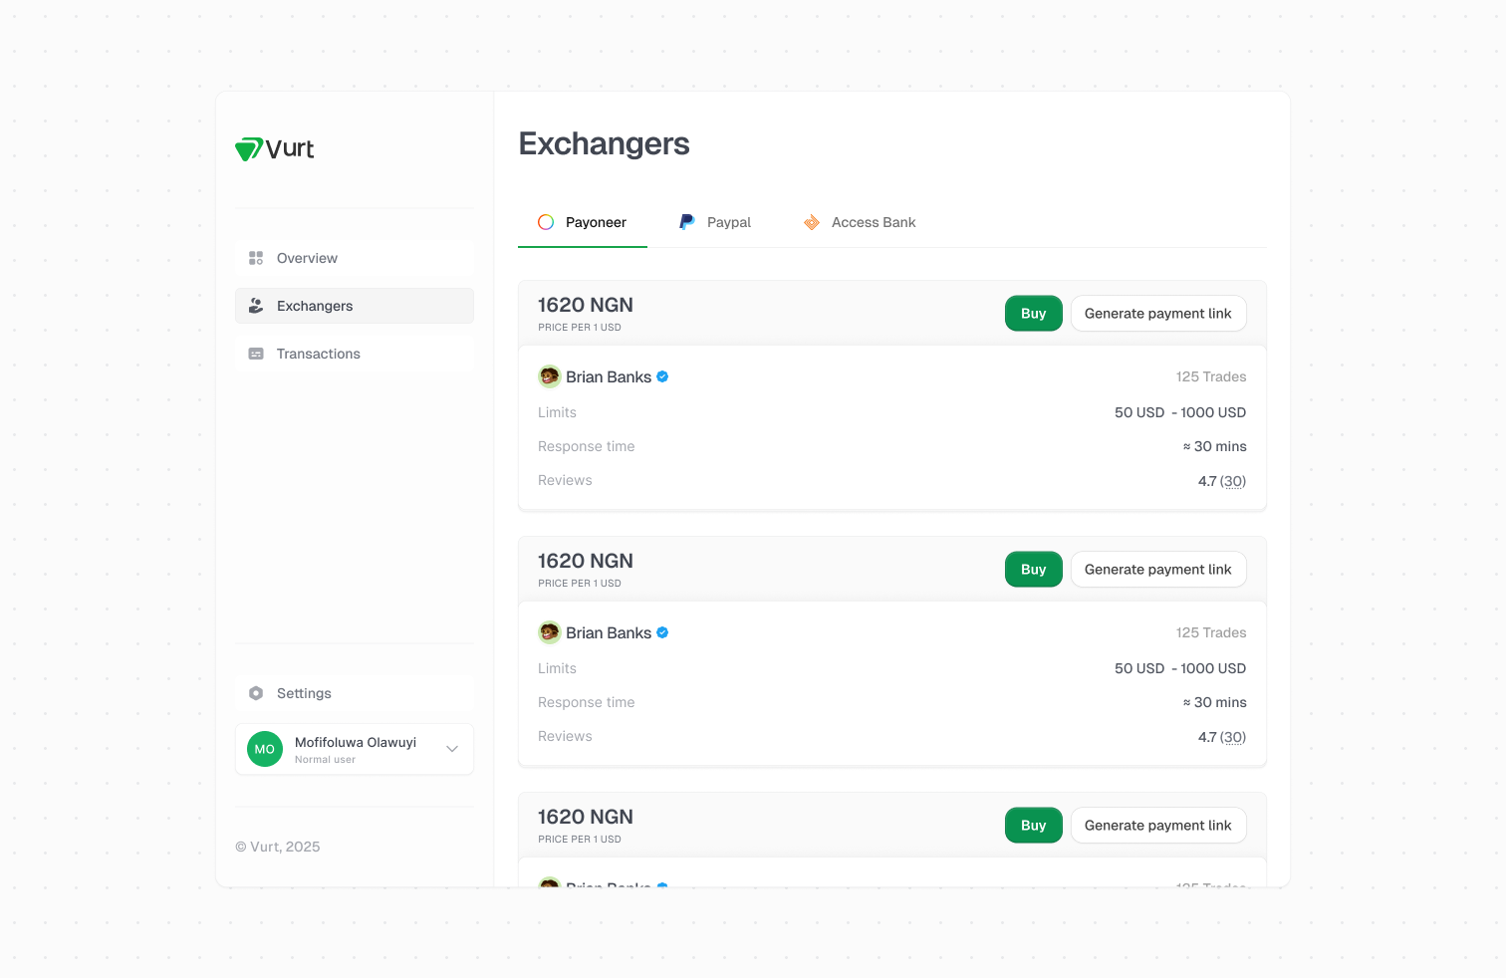Switch to the Access Bank tab
The width and height of the screenshot is (1506, 978).
pos(860,222)
